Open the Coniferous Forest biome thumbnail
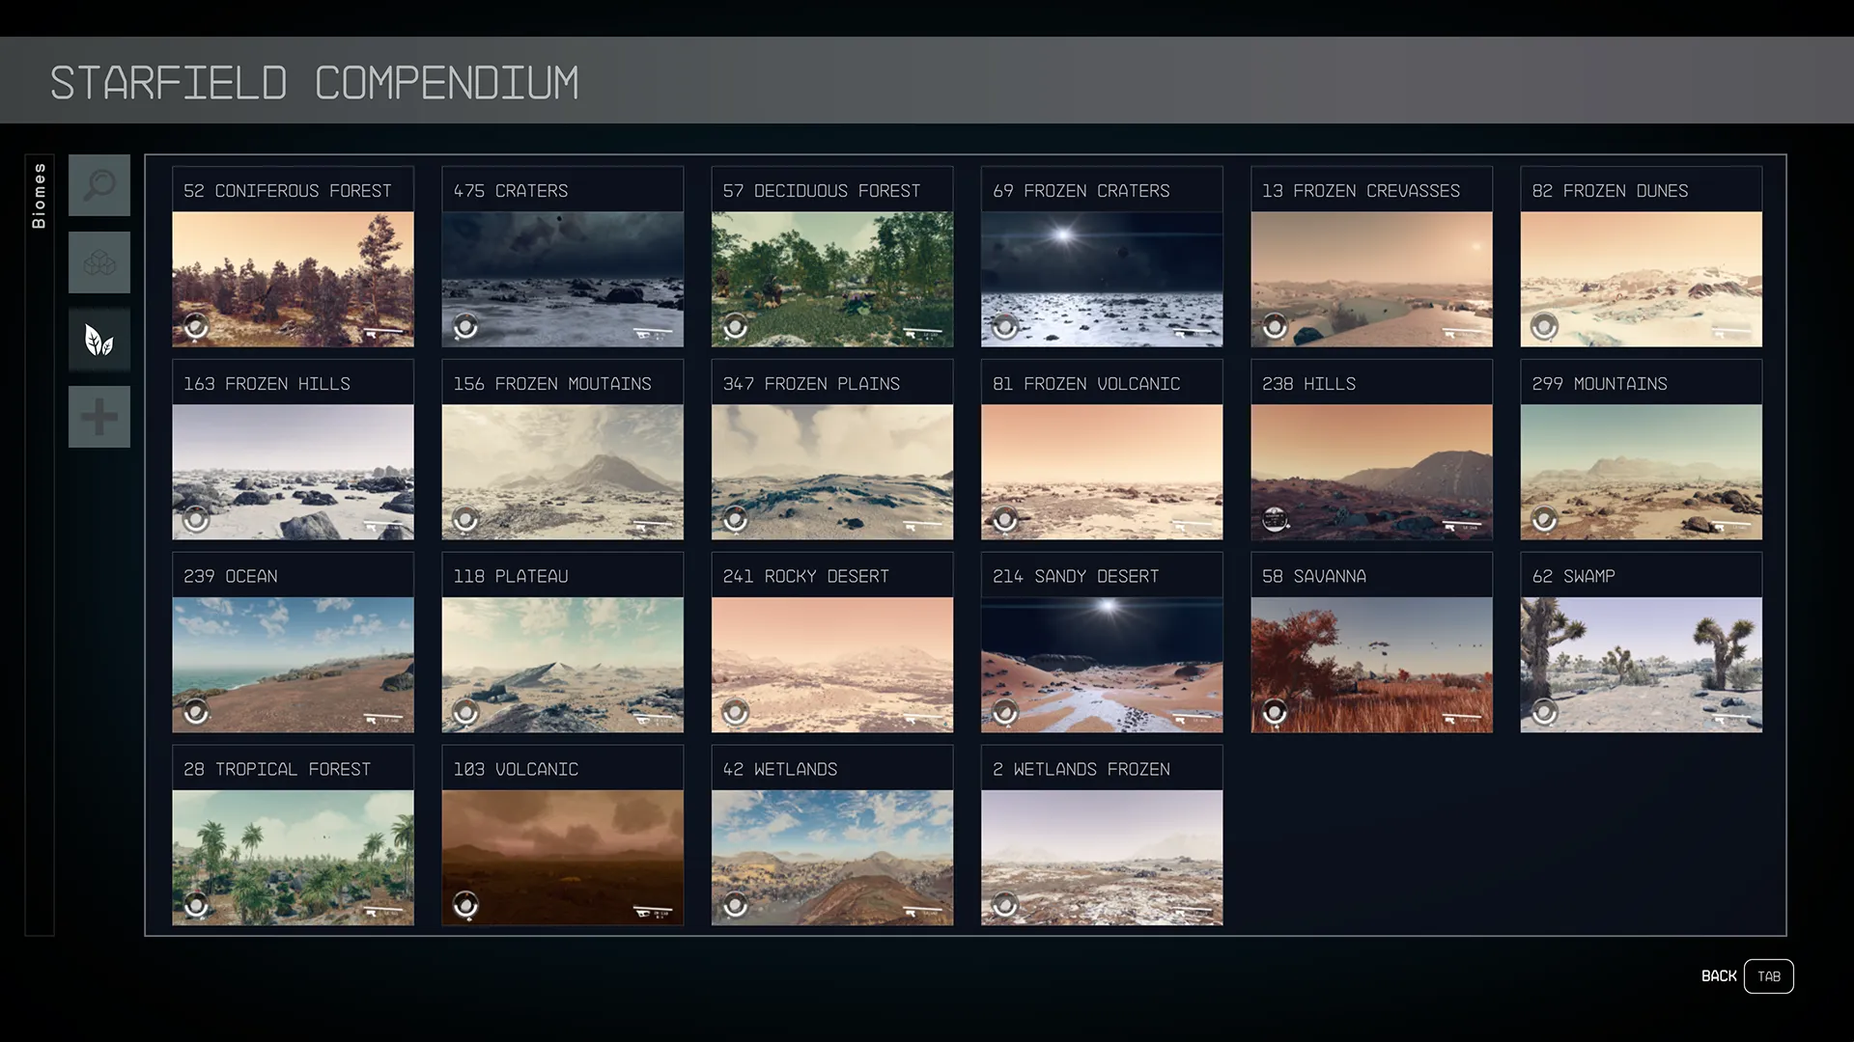The width and height of the screenshot is (1854, 1042). coord(293,280)
